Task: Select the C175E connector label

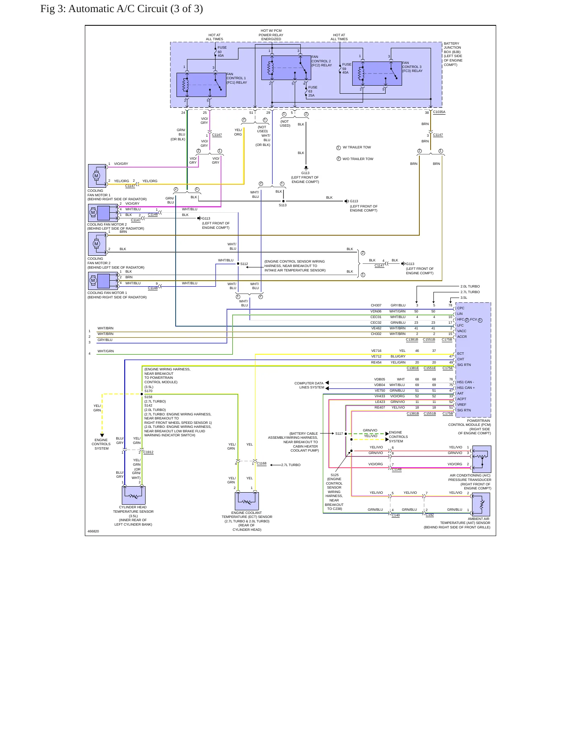Action: click(x=448, y=368)
